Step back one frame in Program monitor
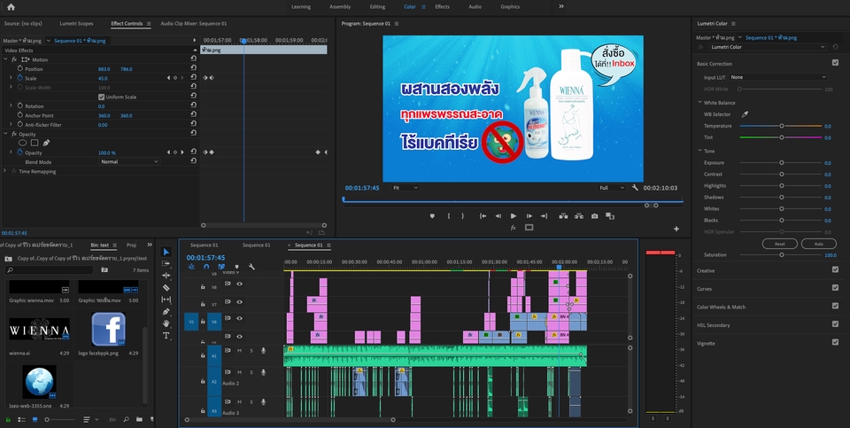850x428 pixels. click(x=498, y=216)
